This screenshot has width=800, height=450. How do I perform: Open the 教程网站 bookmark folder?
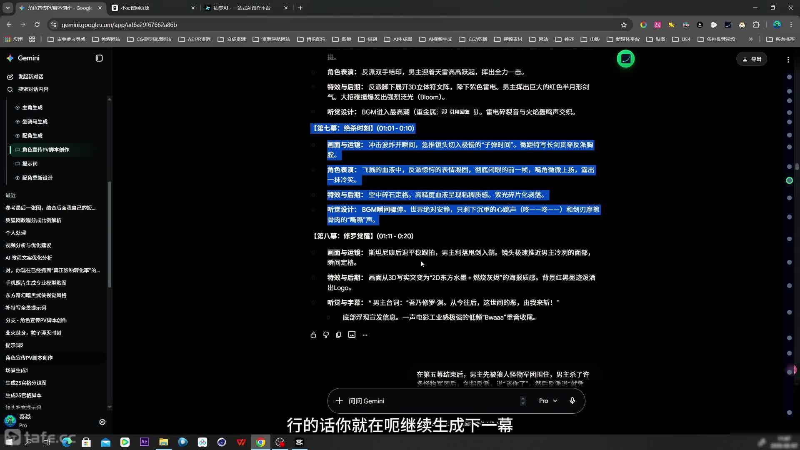[x=106, y=39]
